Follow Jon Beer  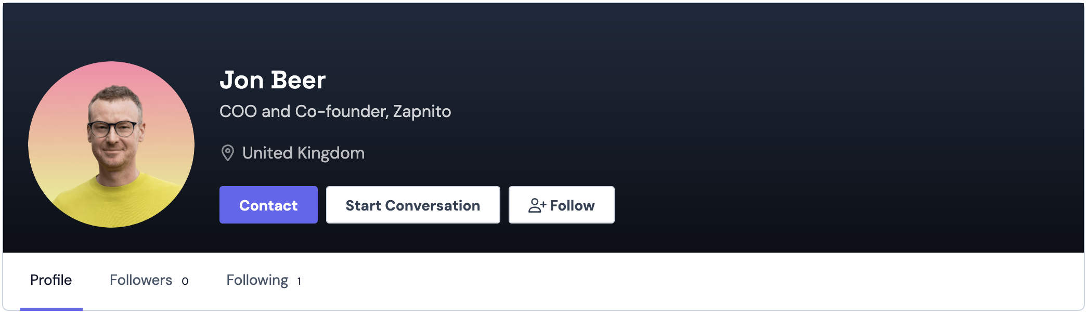561,205
